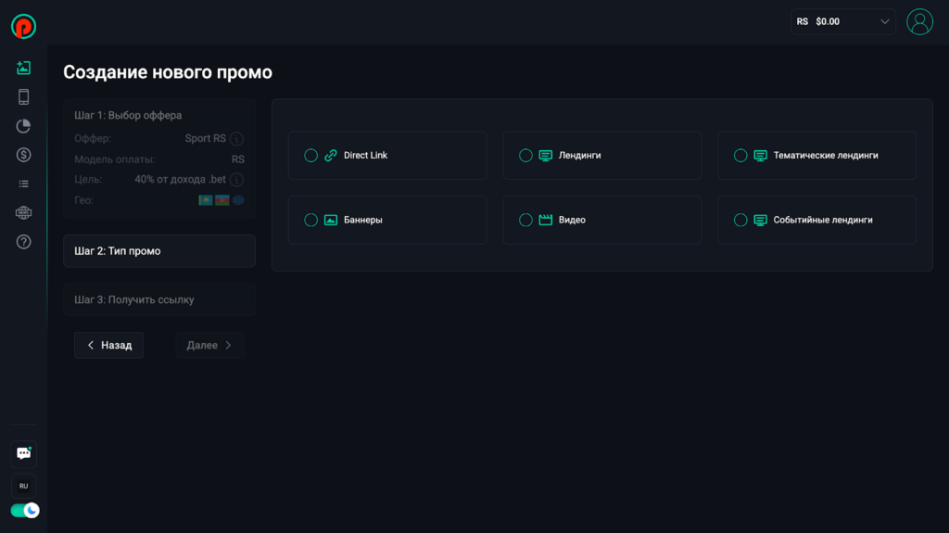
Task: Select the Лендинги radio button
Action: tap(525, 156)
